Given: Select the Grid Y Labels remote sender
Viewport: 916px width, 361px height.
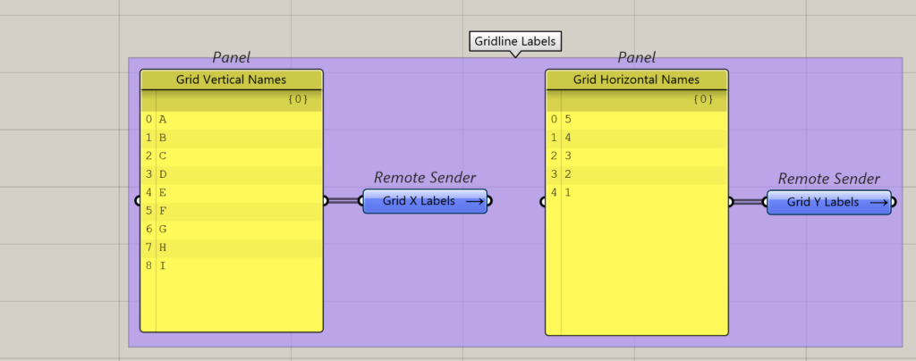Looking at the screenshot, I should 822,203.
